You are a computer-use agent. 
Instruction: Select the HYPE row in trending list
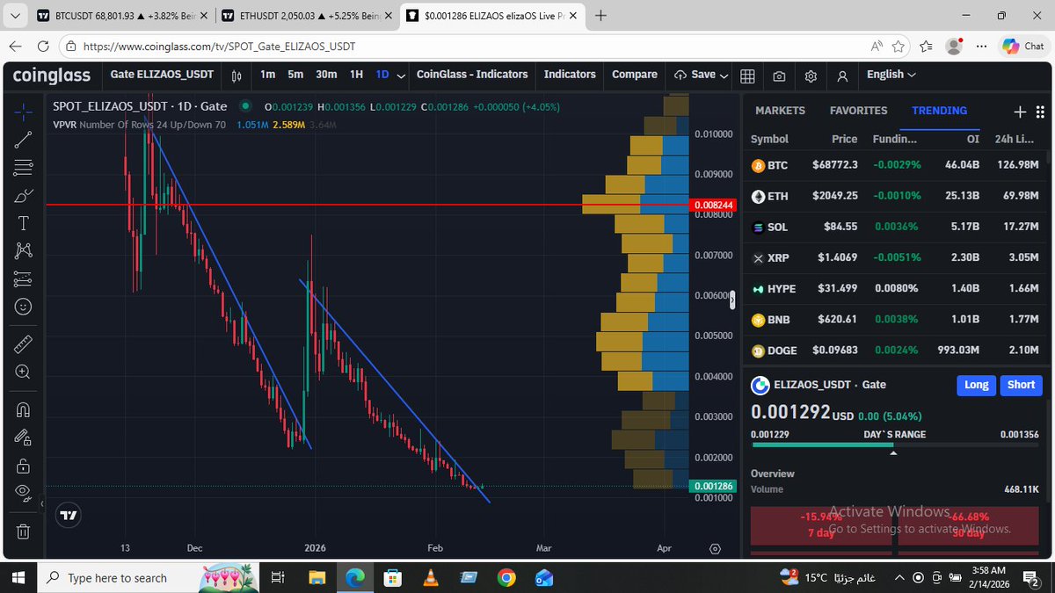coord(897,288)
